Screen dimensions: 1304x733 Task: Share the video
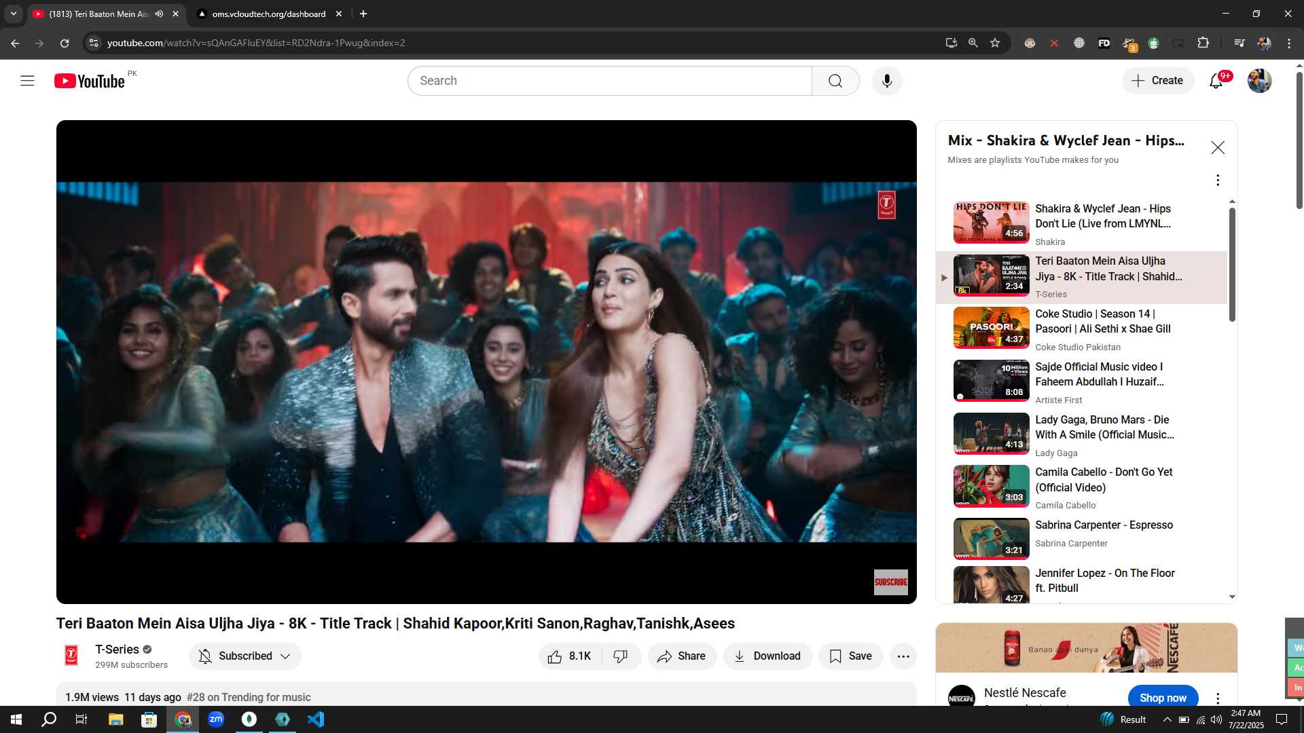(682, 656)
